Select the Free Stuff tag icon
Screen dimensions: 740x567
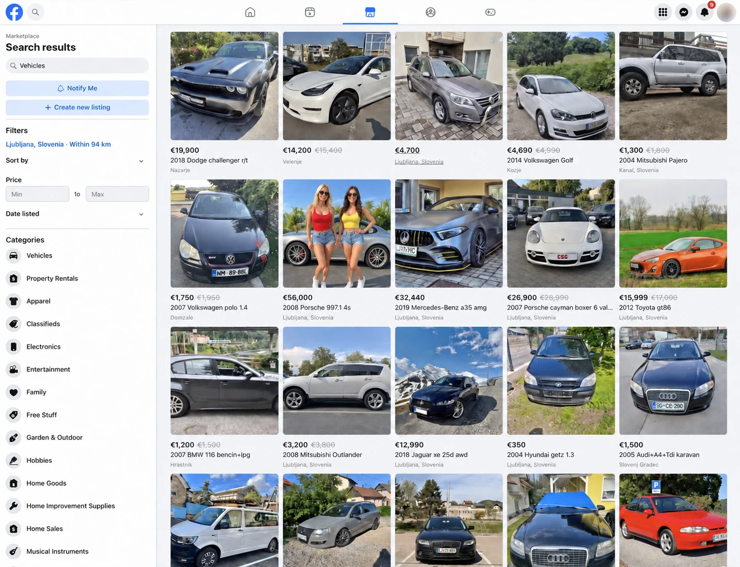(14, 415)
